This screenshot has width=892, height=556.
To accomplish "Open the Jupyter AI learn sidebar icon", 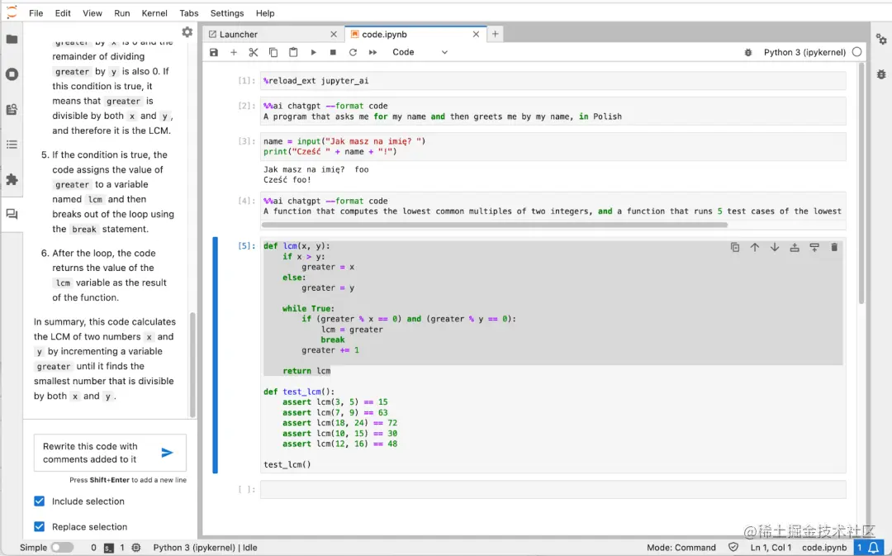I will pyautogui.click(x=12, y=109).
